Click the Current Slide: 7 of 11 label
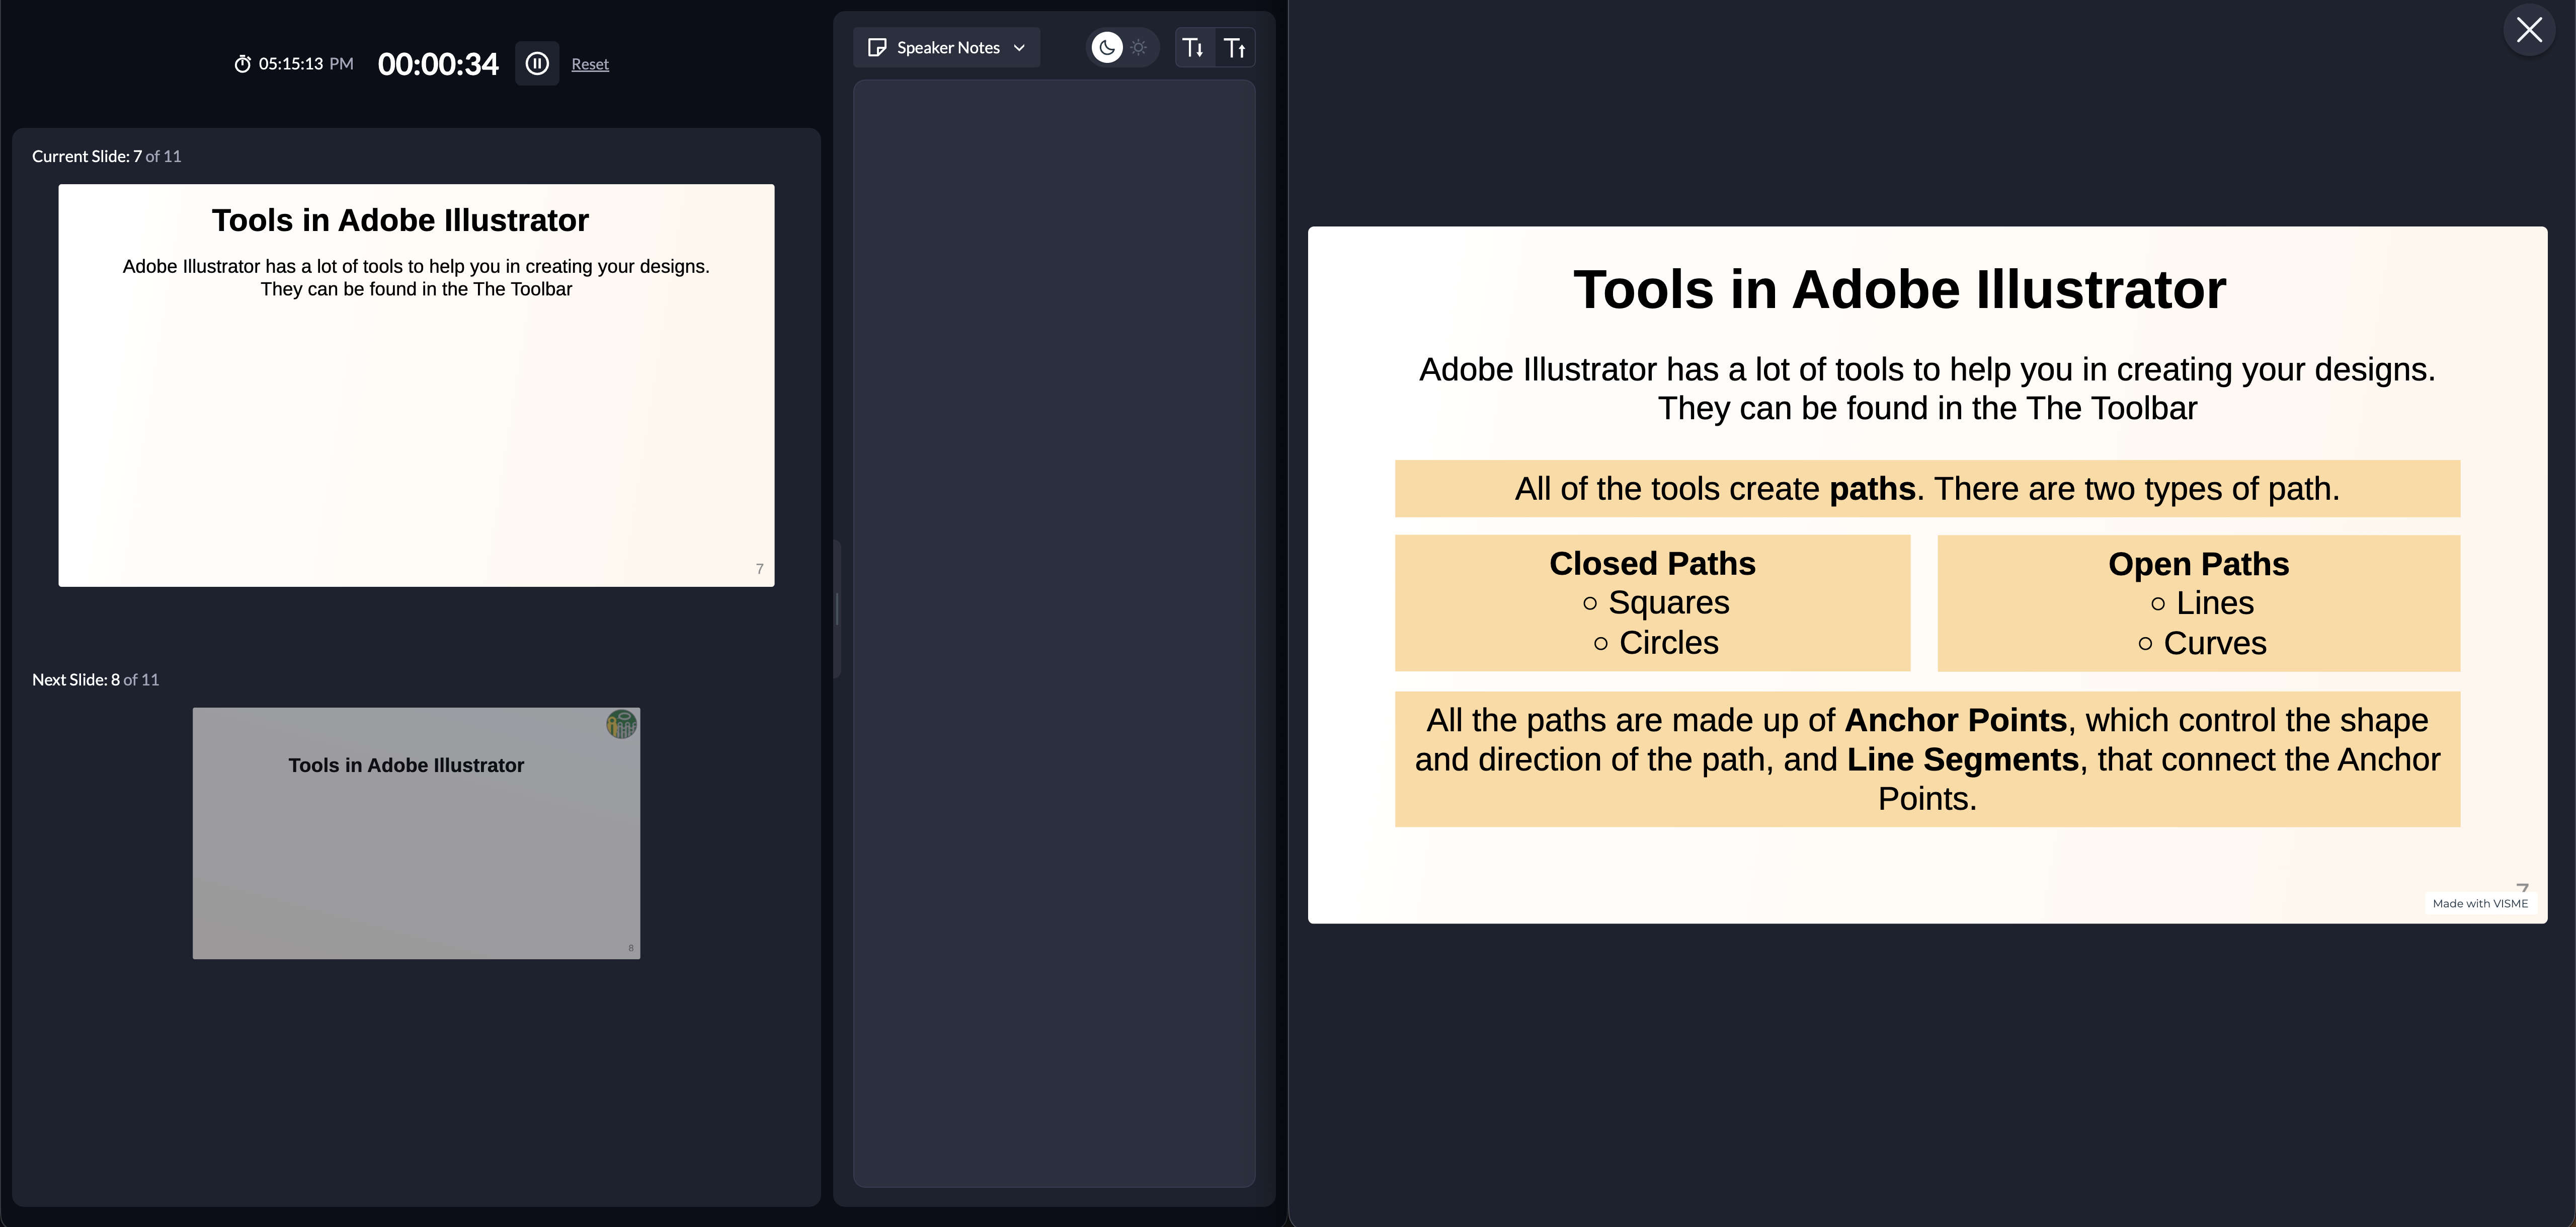 tap(106, 156)
